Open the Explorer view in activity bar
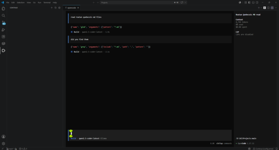 [3, 9]
